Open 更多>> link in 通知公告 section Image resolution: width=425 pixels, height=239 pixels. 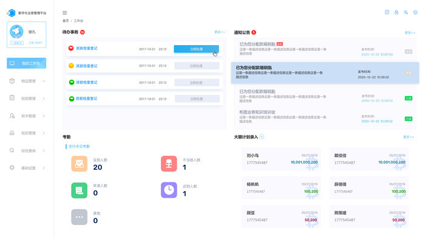pyautogui.click(x=410, y=33)
